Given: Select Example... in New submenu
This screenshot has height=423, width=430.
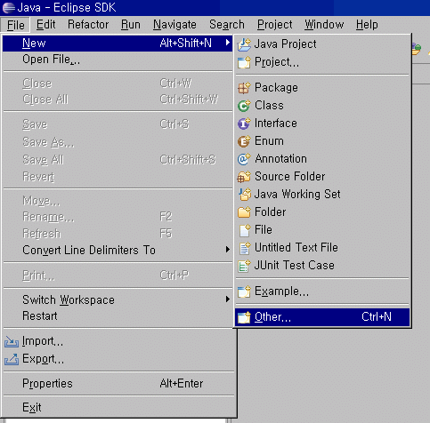Looking at the screenshot, I should (x=322, y=291).
